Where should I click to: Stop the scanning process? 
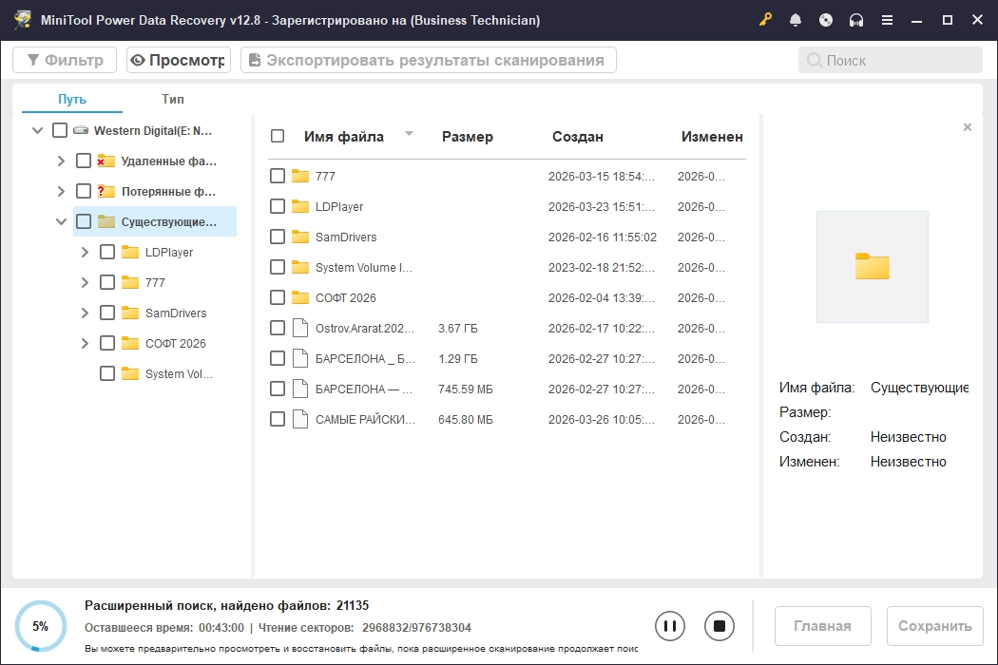[x=720, y=626]
